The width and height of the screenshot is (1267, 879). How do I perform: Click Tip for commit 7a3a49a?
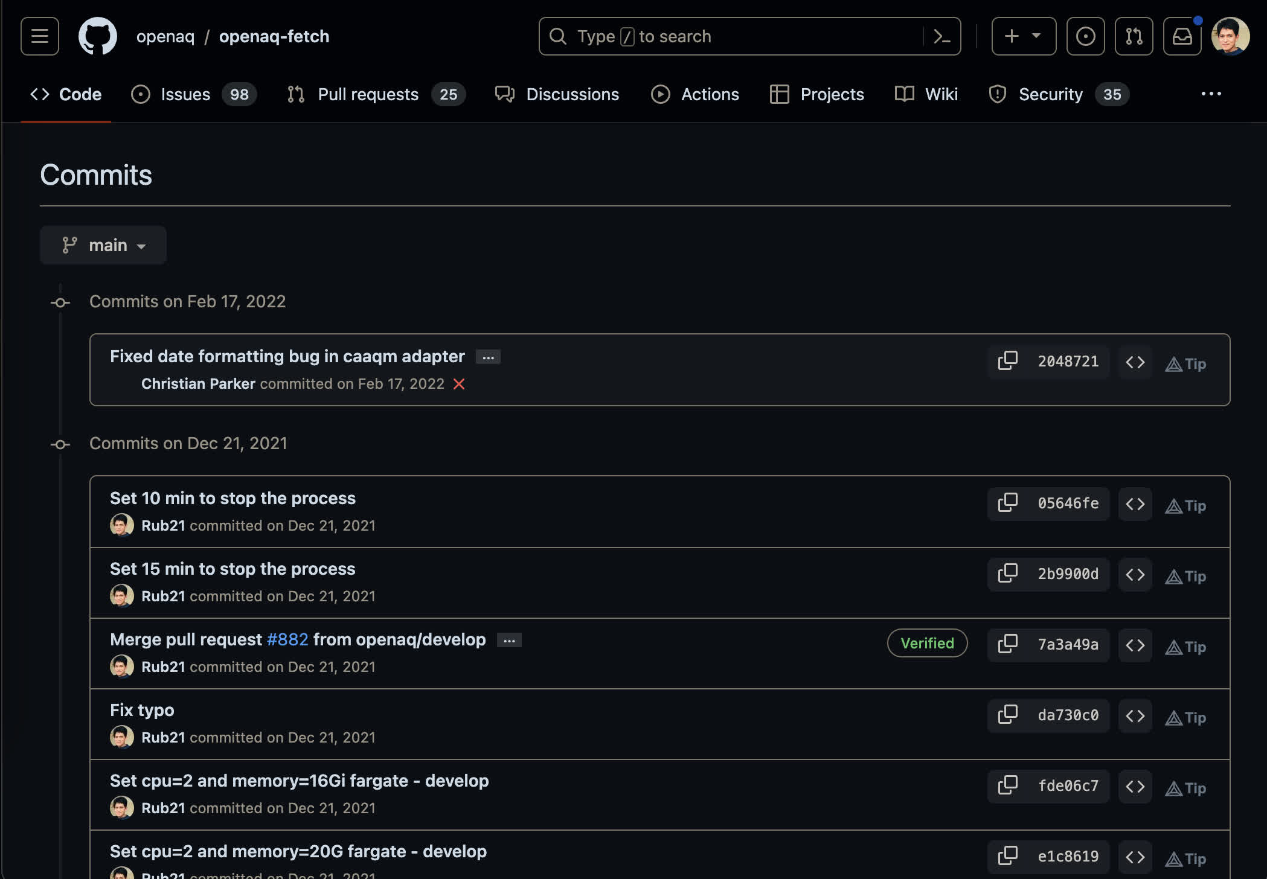tap(1185, 647)
